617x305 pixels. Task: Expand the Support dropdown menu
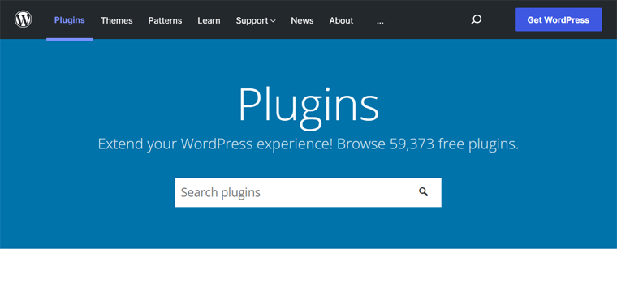pos(256,20)
